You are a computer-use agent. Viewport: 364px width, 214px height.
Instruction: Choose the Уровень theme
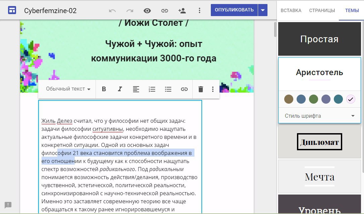pyautogui.click(x=319, y=204)
